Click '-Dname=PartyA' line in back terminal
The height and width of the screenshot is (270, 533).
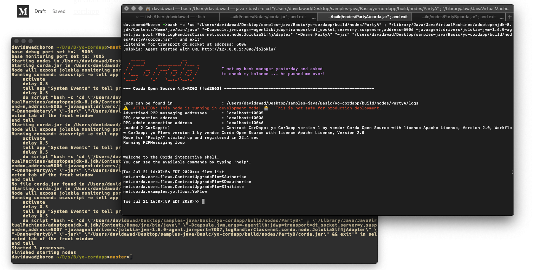(66, 170)
